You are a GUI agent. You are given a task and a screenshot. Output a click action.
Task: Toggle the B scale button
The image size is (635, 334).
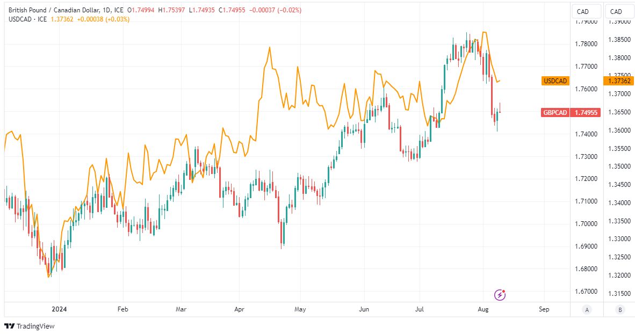click(620, 309)
